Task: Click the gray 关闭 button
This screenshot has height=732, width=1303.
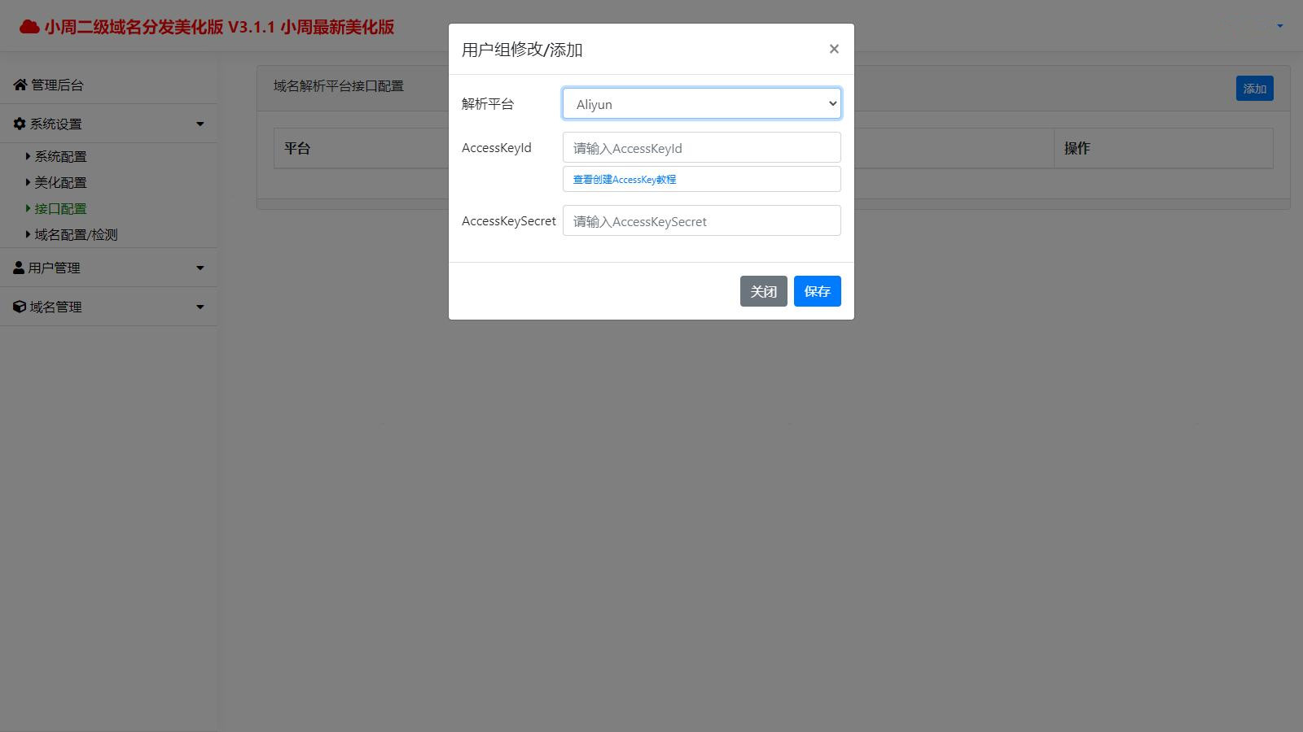Action: point(764,291)
